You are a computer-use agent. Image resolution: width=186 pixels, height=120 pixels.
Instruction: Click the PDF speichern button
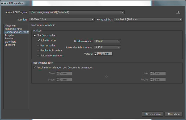(x=153, y=114)
